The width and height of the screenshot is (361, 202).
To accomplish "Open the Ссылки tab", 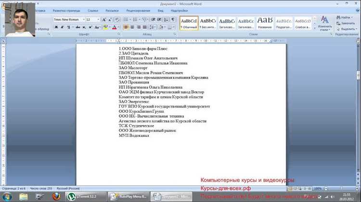I will pyautogui.click(x=93, y=11).
